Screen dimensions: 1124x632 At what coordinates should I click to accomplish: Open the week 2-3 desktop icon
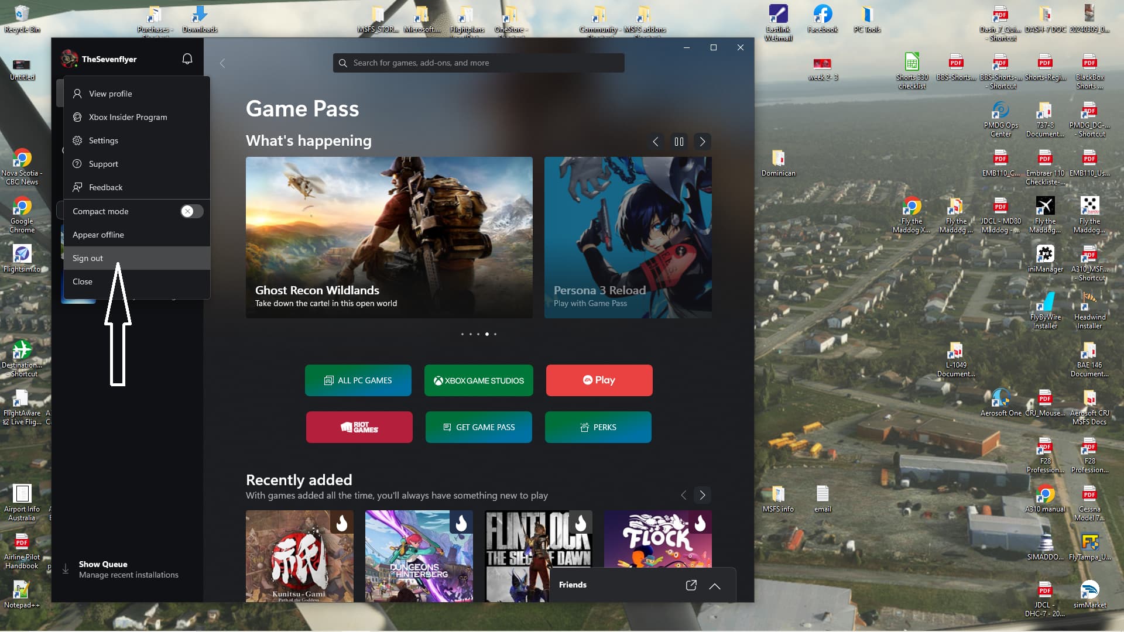tap(823, 69)
